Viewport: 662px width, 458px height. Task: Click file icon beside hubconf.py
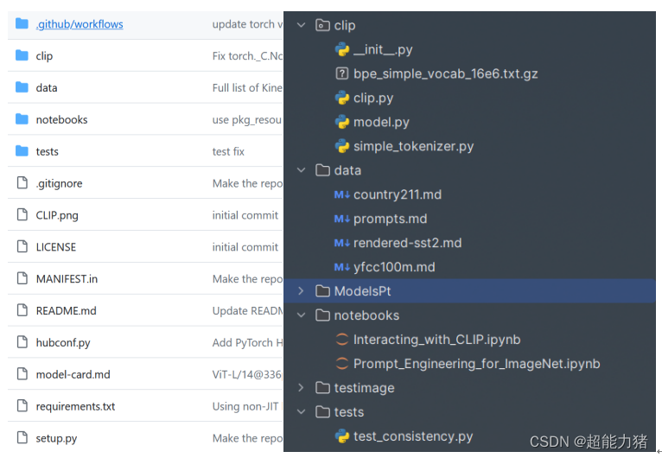pyautogui.click(x=22, y=342)
